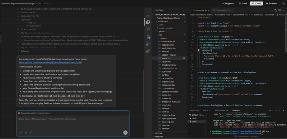Open the OUTPUT panel tab

[207, 110]
